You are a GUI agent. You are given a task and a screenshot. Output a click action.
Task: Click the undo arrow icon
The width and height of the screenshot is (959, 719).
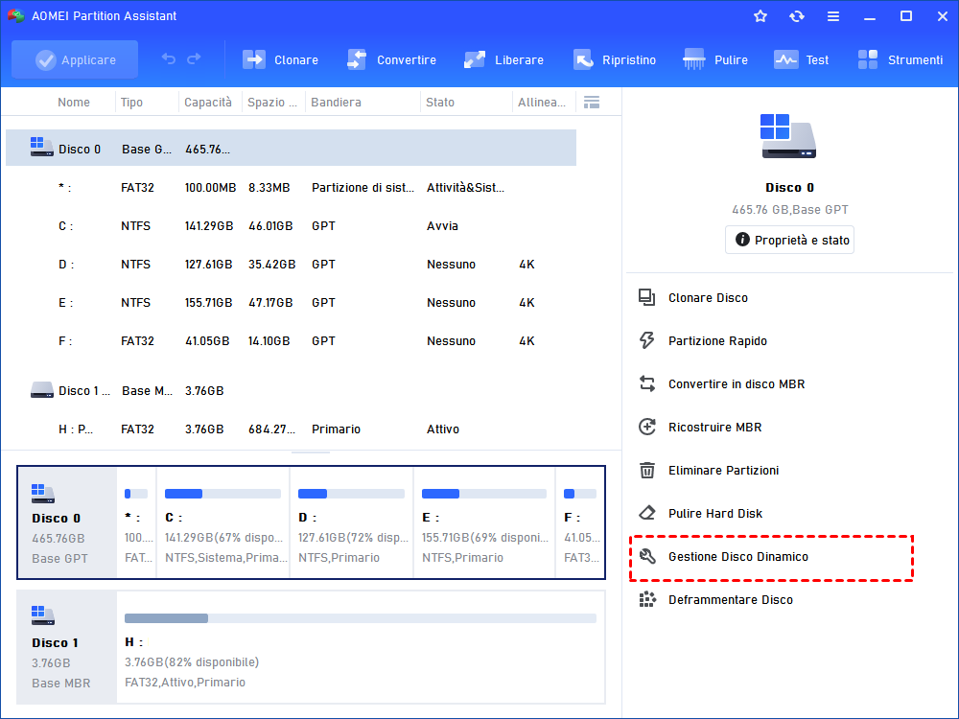[168, 58]
